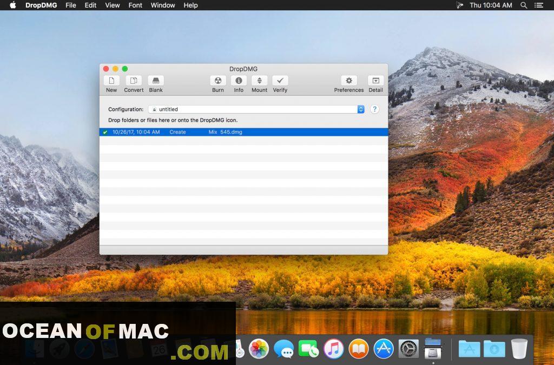The height and width of the screenshot is (365, 554).
Task: Select the Burn disc toolbar icon
Action: pos(218,81)
